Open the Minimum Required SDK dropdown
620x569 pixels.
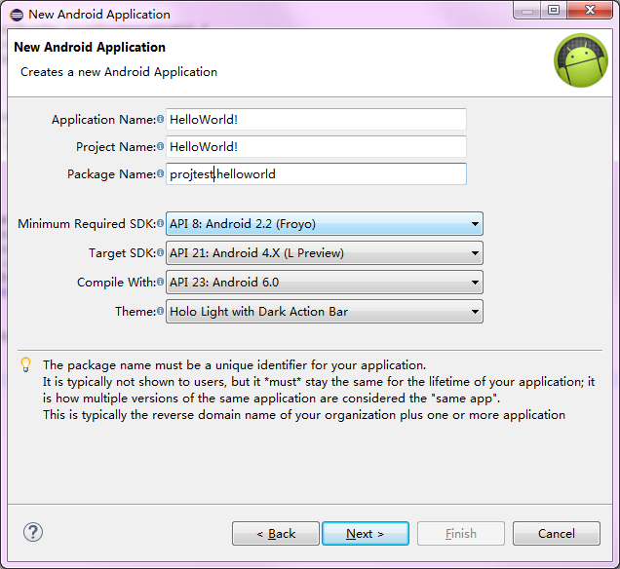tap(325, 224)
